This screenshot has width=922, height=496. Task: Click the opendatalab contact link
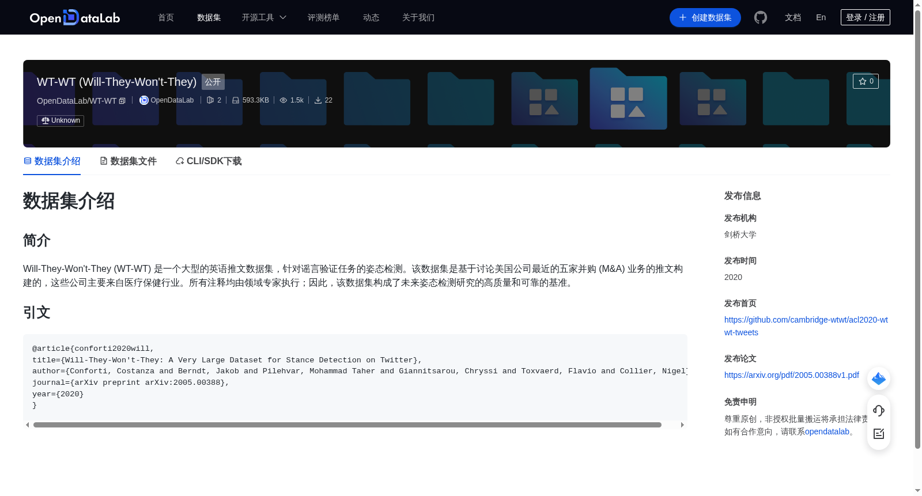pos(827,431)
